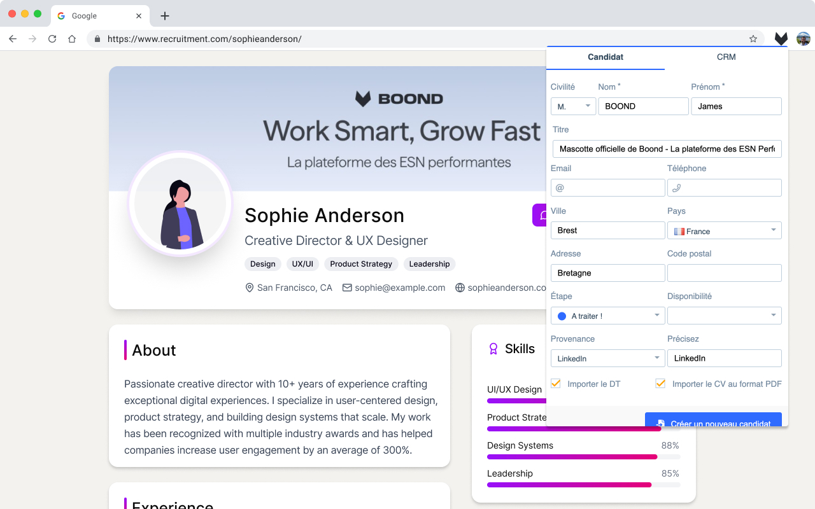Click the Product Strategy tag

pos(361,264)
